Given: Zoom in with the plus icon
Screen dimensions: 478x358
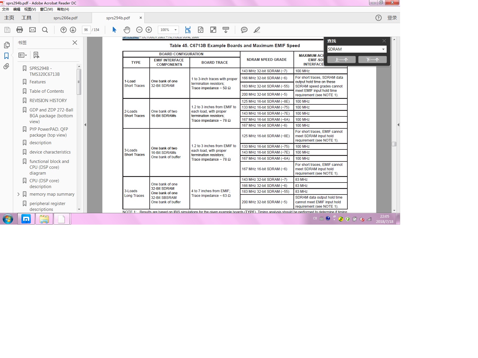Looking at the screenshot, I should [149, 30].
